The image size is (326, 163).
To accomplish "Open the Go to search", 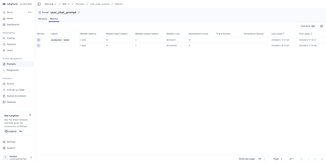I will pyautogui.click(x=17, y=12).
